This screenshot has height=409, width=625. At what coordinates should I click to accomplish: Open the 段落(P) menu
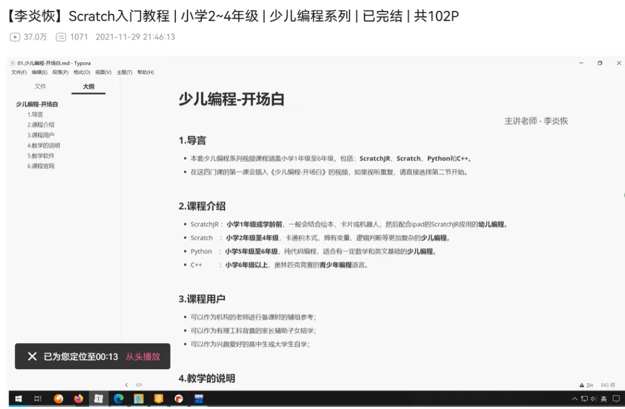coord(60,72)
